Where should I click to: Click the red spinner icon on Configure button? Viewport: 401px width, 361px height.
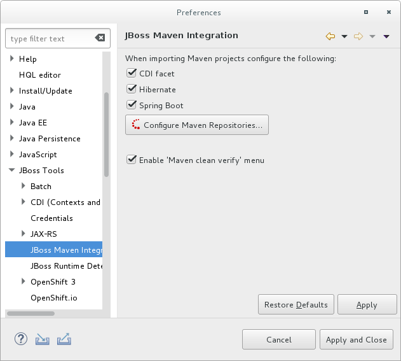click(136, 124)
